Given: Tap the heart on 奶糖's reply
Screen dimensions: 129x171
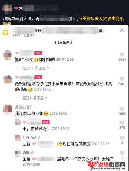Looking at the screenshot, I should (x=122, y=153).
